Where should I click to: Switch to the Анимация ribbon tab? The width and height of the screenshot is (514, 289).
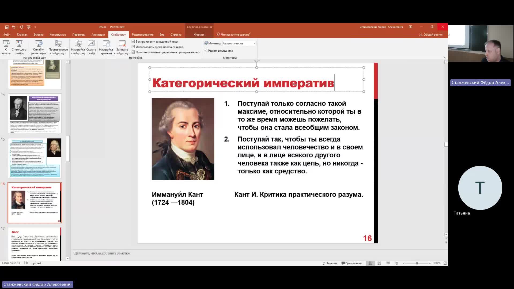click(x=98, y=35)
